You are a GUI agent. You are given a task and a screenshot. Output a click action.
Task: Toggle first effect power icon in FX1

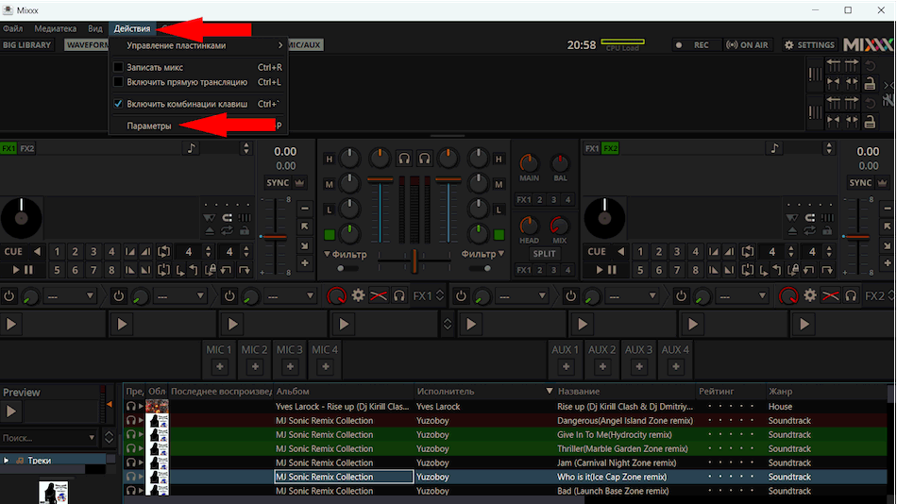[9, 295]
